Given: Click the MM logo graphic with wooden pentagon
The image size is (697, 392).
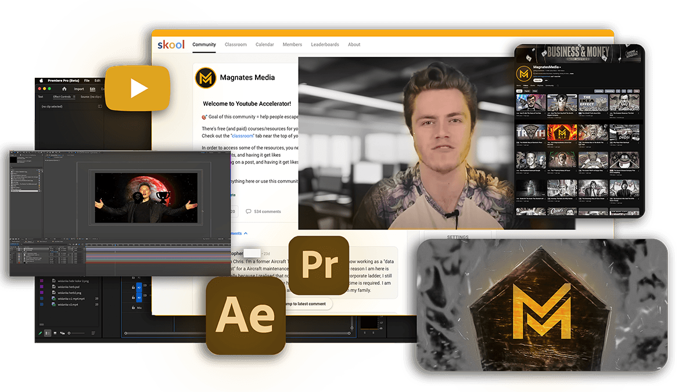Looking at the screenshot, I should [x=541, y=305].
